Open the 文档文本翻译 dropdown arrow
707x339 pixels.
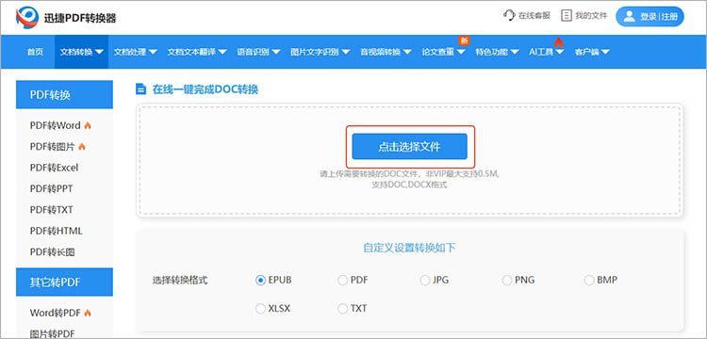(x=222, y=52)
